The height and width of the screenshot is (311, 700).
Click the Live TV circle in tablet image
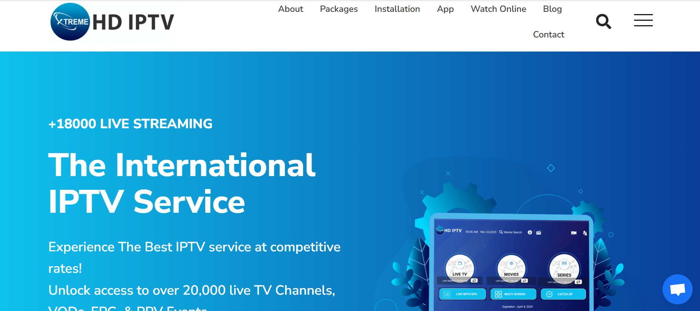[x=460, y=268]
